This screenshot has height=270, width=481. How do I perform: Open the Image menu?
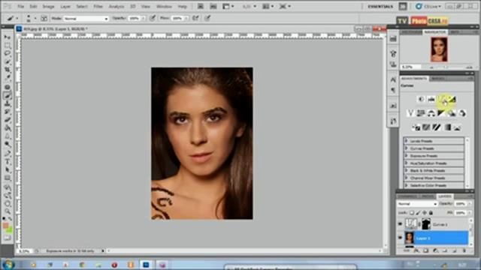pyautogui.click(x=48, y=6)
